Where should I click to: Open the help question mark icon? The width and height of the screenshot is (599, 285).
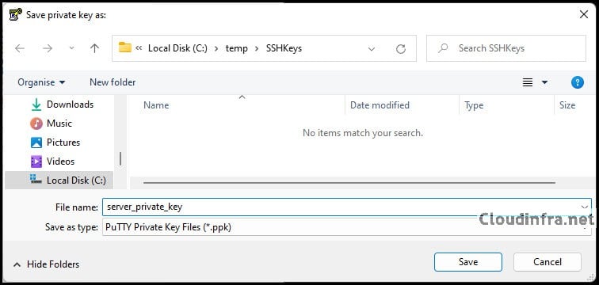(x=578, y=82)
